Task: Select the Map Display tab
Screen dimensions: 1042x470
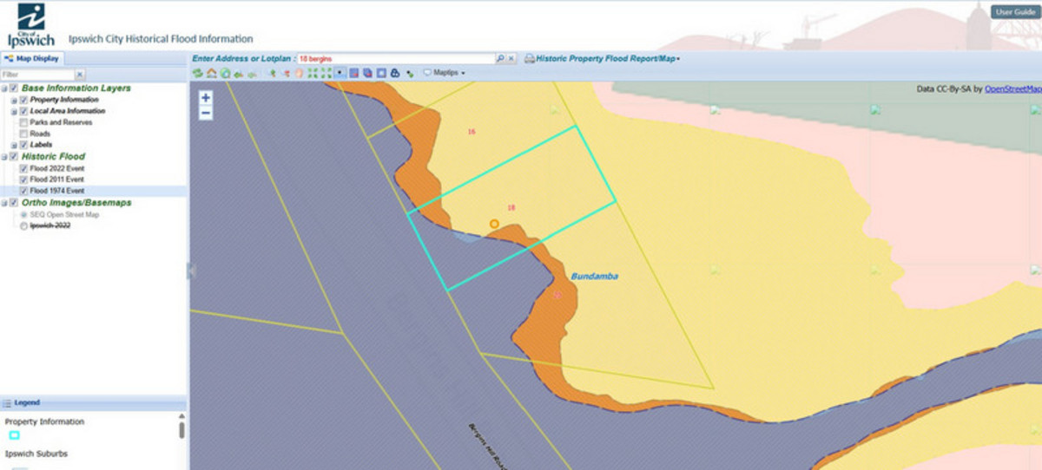Action: [32, 59]
